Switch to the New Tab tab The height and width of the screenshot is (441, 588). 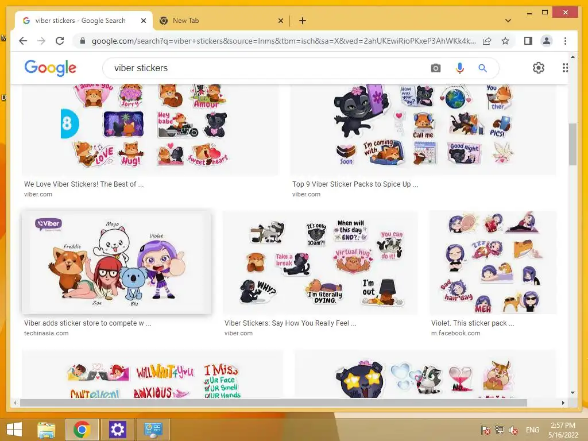point(221,21)
